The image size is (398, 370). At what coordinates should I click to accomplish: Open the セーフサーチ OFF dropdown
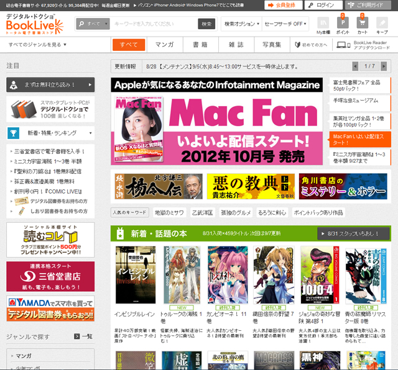tap(285, 24)
